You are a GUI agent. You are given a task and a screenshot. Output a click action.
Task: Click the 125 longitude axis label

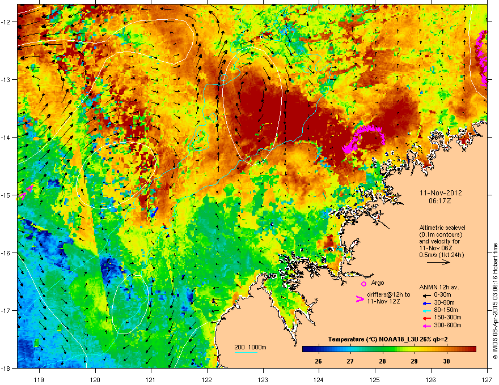point(375,379)
